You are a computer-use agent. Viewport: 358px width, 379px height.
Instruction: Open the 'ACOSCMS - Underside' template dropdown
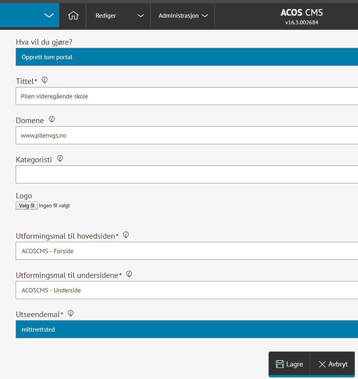pyautogui.click(x=187, y=290)
